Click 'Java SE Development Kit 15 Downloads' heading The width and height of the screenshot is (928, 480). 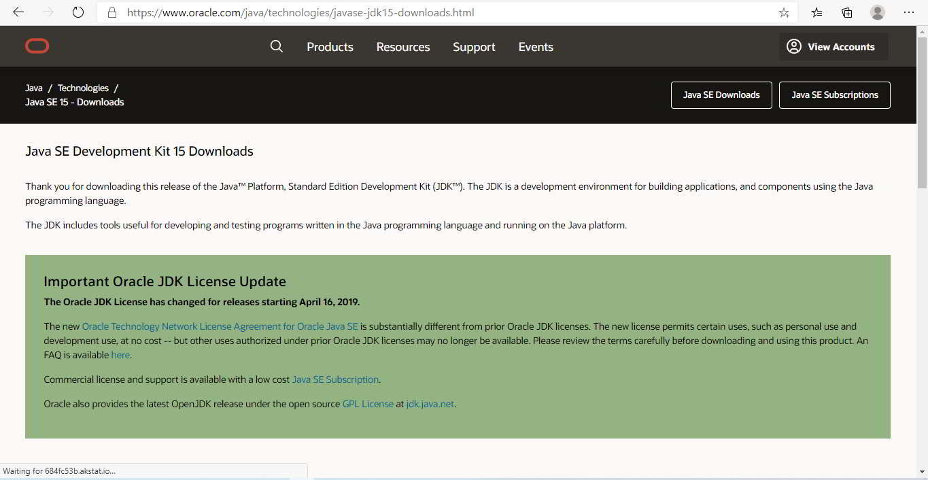[x=139, y=151]
